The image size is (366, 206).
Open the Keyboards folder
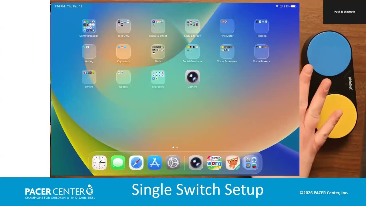[x=124, y=51]
